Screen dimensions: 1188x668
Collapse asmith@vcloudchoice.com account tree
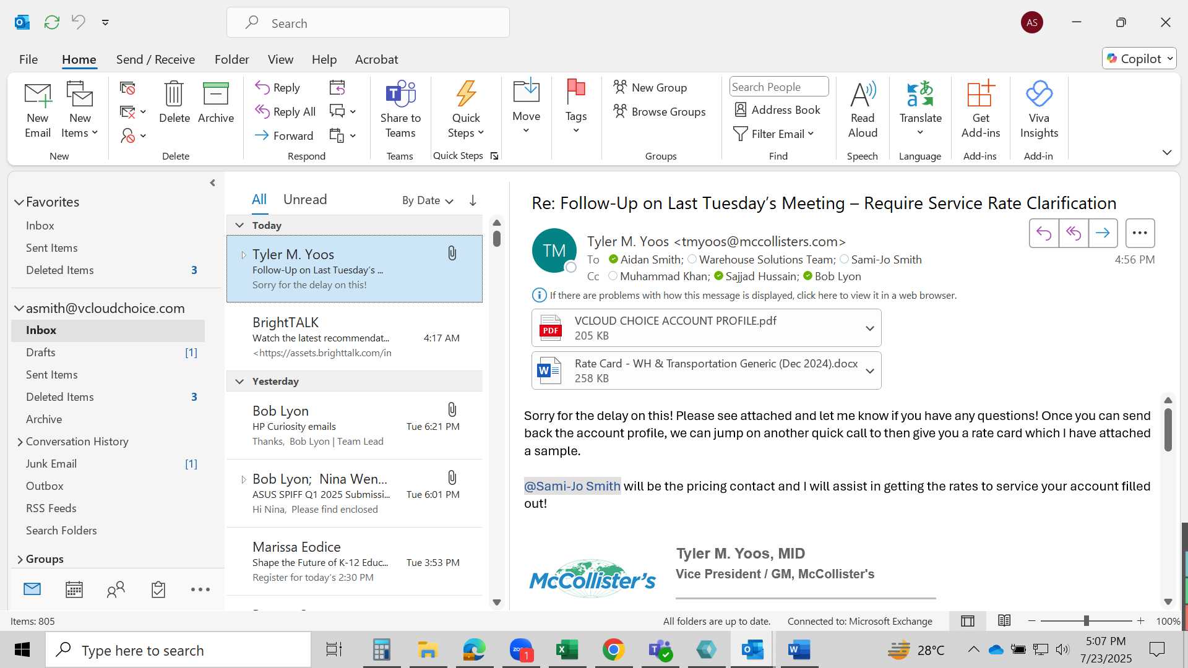click(19, 308)
